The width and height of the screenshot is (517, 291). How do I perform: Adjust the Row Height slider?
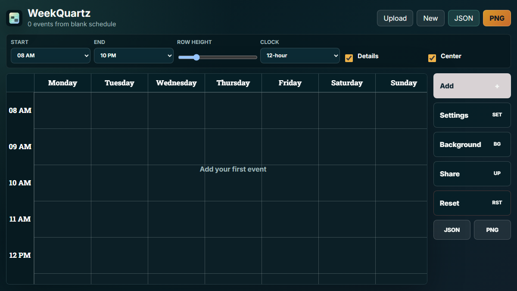click(x=218, y=57)
